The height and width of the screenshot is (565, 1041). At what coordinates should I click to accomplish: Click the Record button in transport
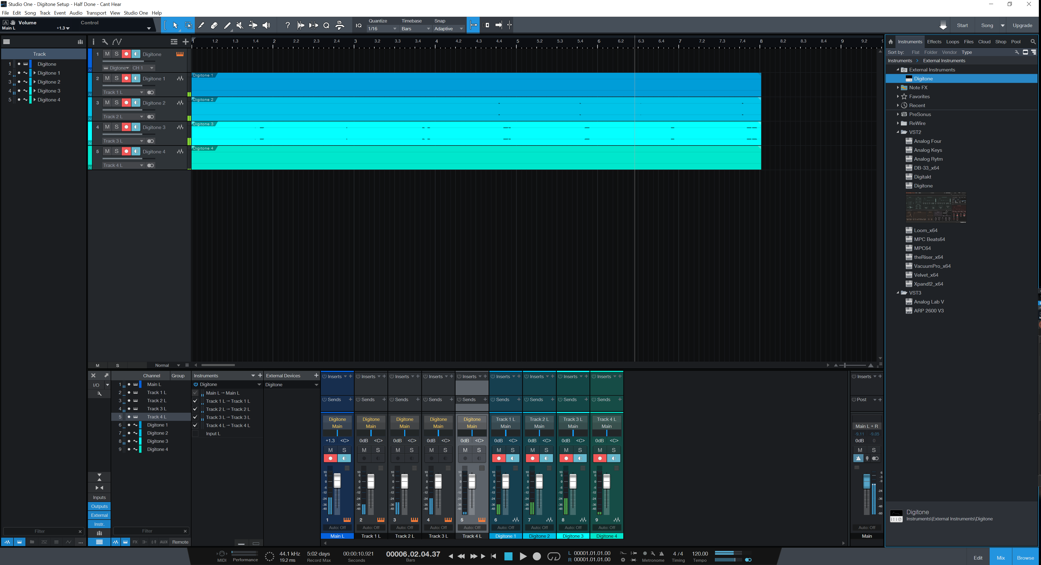coord(537,557)
